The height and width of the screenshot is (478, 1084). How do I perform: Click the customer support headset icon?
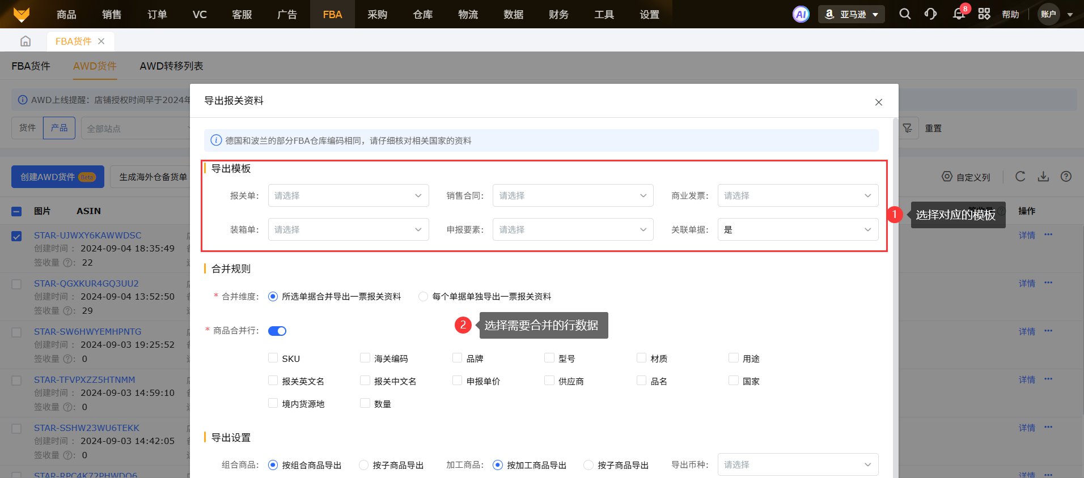[x=930, y=14]
